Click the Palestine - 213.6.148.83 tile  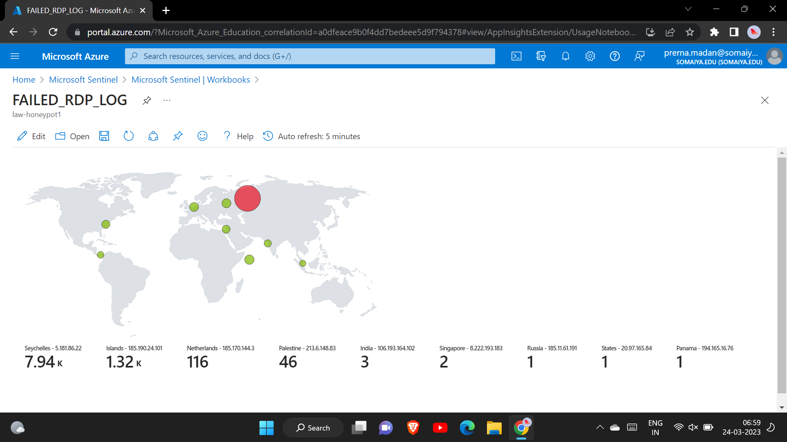point(307,358)
